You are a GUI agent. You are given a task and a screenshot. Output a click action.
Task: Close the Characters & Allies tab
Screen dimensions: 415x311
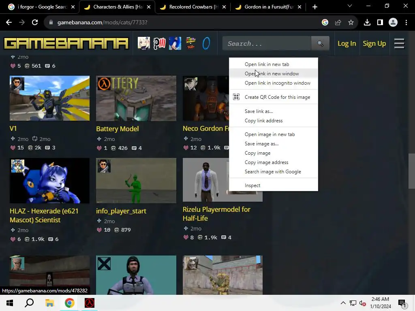pos(149,7)
